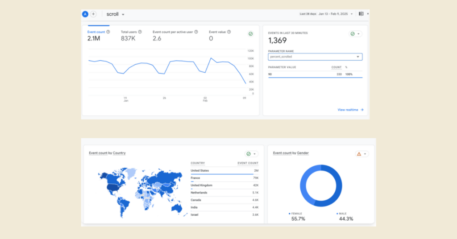Viewport: 457px width, 239px height.
Task: Click the 2.1M event count value
Action: tap(94, 38)
